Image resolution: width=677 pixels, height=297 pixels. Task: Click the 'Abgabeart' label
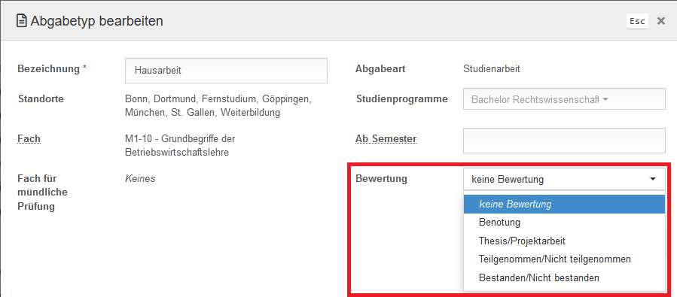(380, 68)
